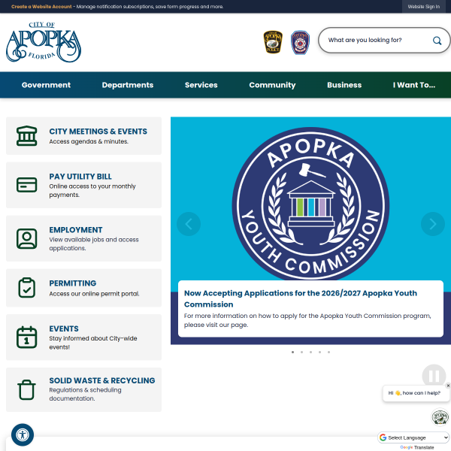
Task: Close the chat greeting bubble
Action: [448, 386]
